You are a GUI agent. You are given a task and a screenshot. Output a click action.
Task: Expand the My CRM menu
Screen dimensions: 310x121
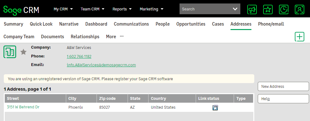coord(63,9)
